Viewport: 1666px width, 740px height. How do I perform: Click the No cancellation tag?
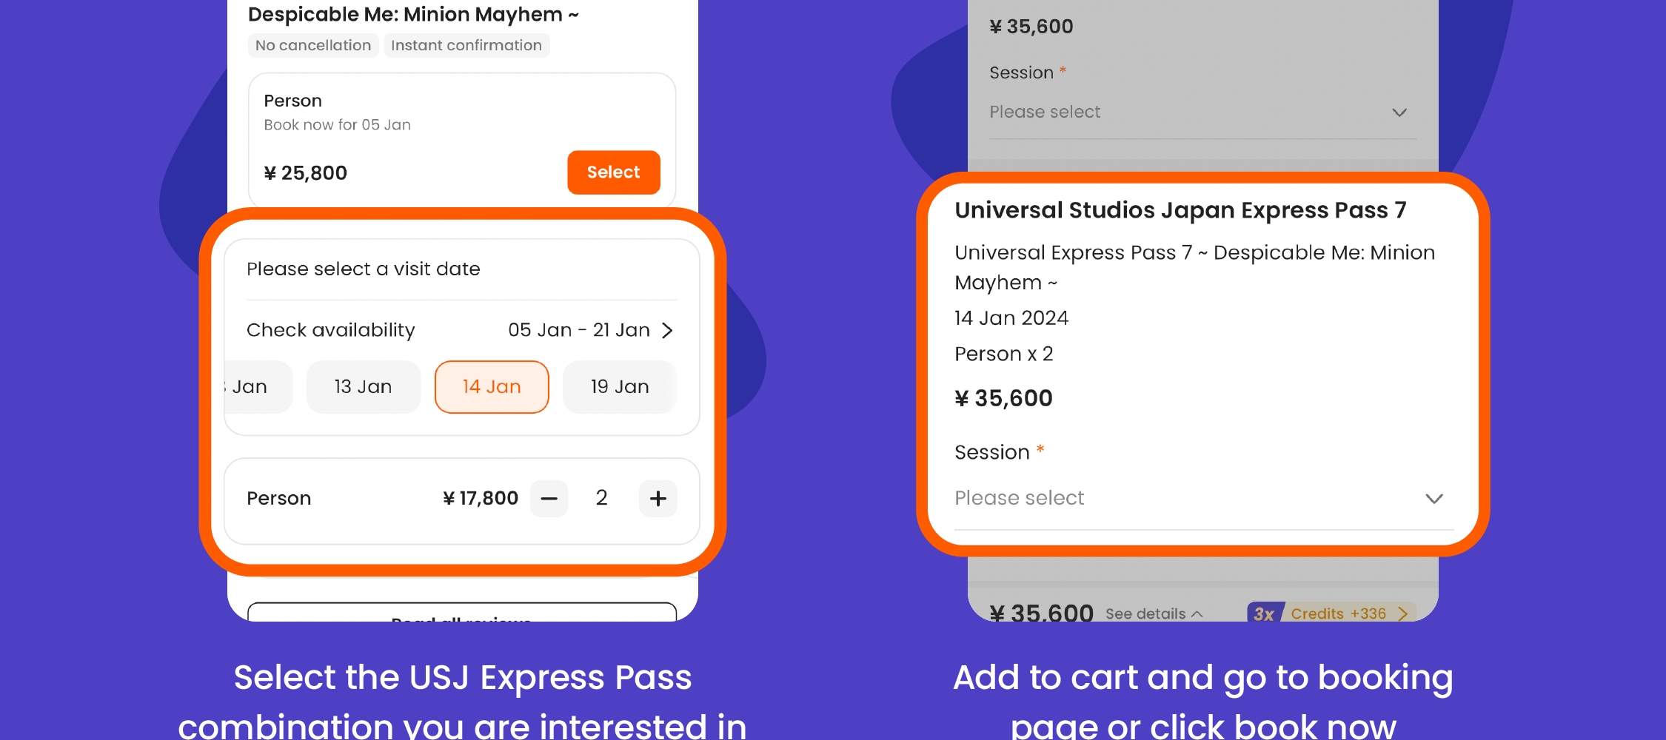point(313,45)
